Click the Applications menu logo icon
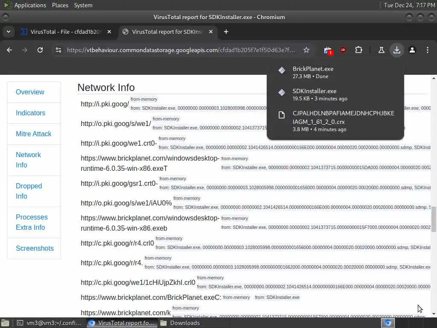The image size is (437, 328). point(8,5)
